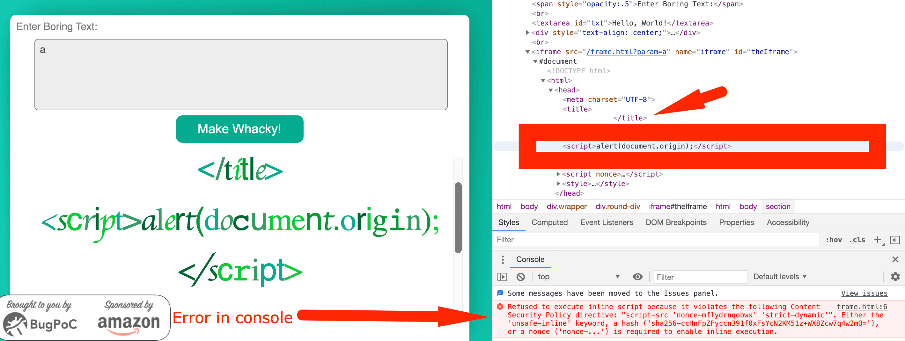Close the Console drawer with the X
Viewport: 905px width, 341px height.
[895, 259]
